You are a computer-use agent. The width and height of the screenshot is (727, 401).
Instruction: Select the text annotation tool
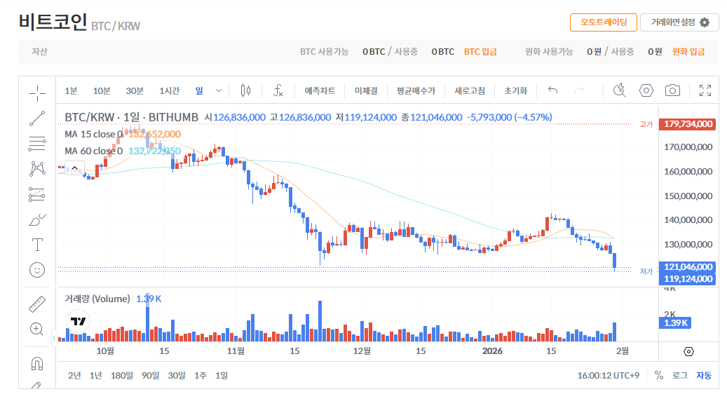point(37,245)
